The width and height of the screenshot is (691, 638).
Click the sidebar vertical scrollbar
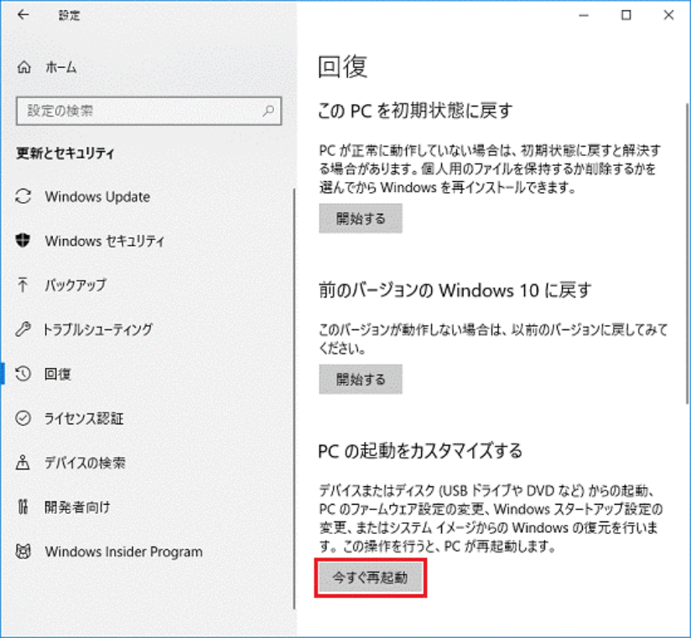(x=294, y=399)
